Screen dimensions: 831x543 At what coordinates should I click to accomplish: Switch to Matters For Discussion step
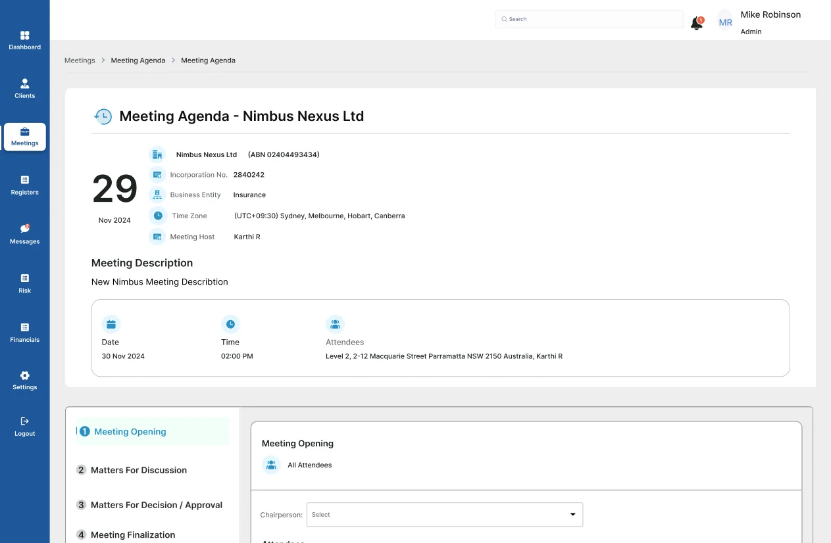(x=138, y=470)
